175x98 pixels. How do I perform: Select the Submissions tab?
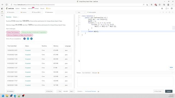click(49, 12)
